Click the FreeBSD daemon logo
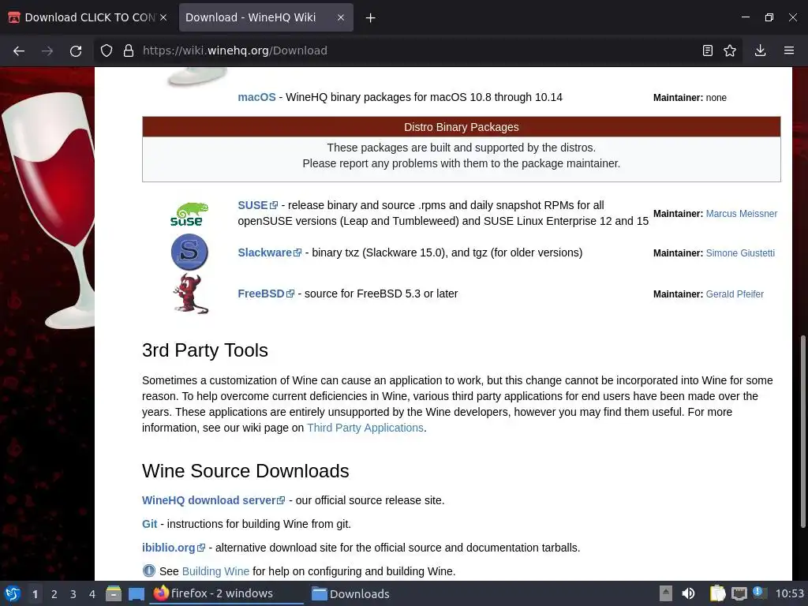 tap(190, 294)
